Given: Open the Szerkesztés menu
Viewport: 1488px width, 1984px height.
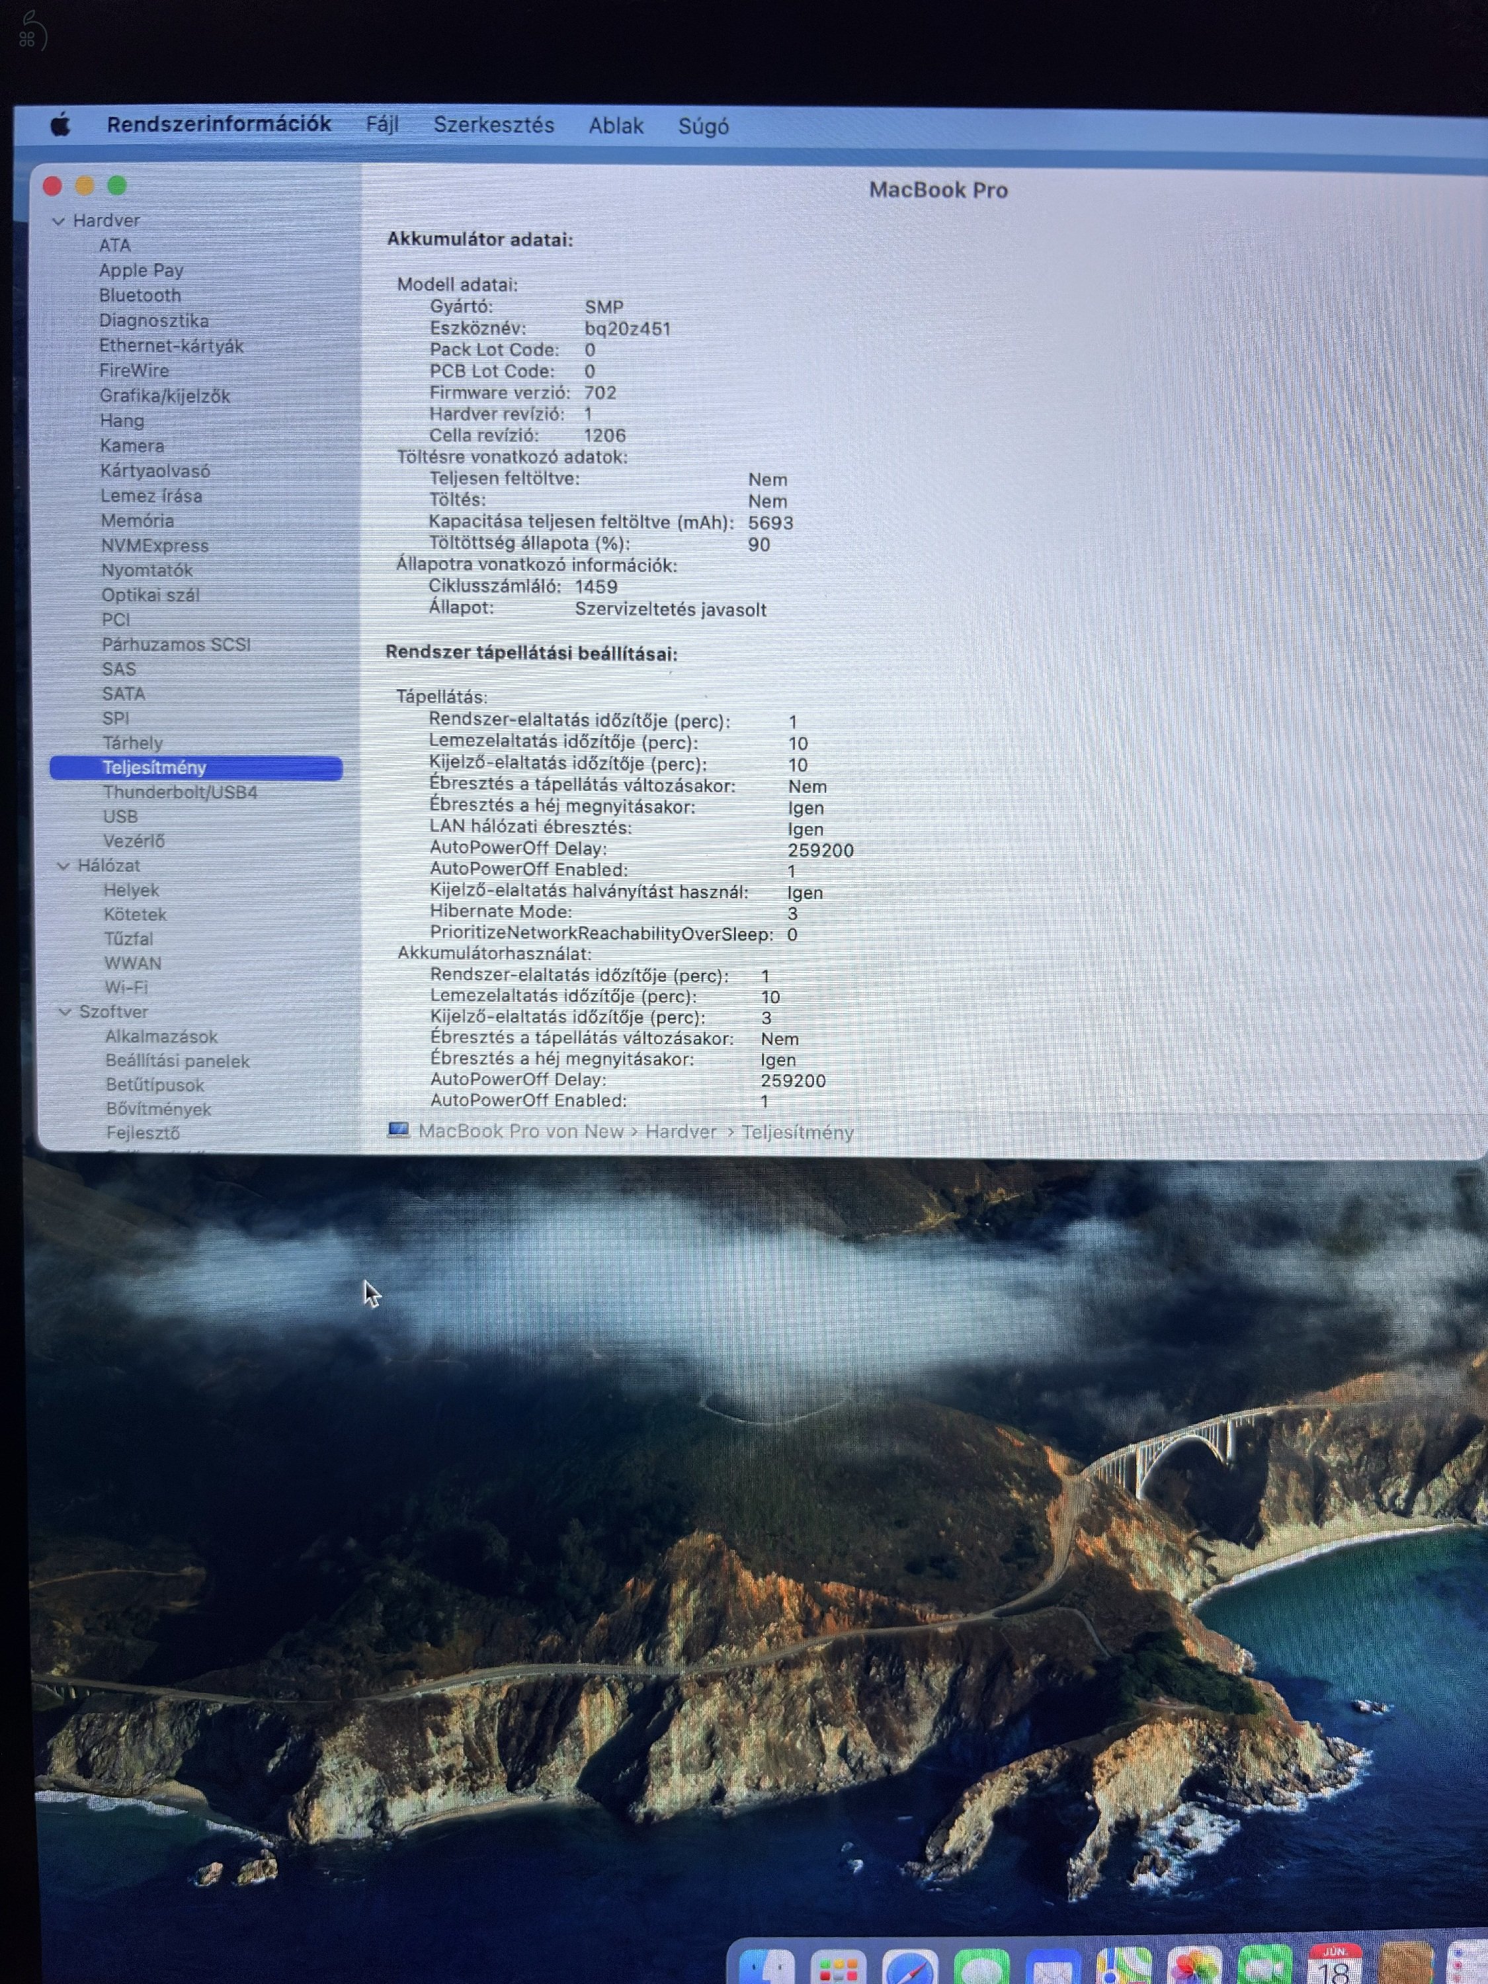Looking at the screenshot, I should click(493, 126).
